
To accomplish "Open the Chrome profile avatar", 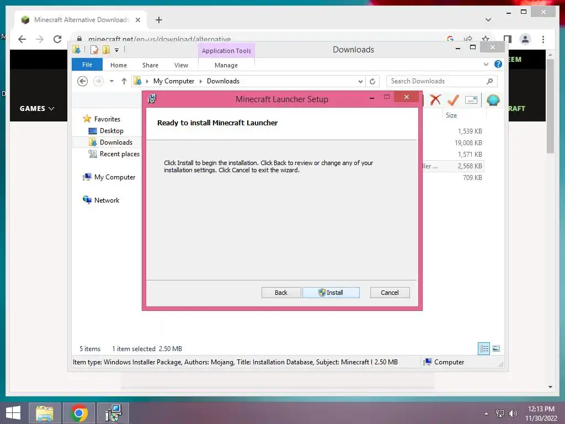I will (525, 39).
